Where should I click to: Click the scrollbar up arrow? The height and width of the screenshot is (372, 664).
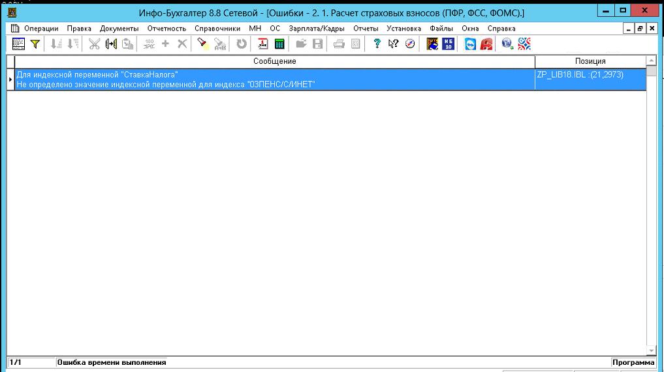pyautogui.click(x=652, y=61)
